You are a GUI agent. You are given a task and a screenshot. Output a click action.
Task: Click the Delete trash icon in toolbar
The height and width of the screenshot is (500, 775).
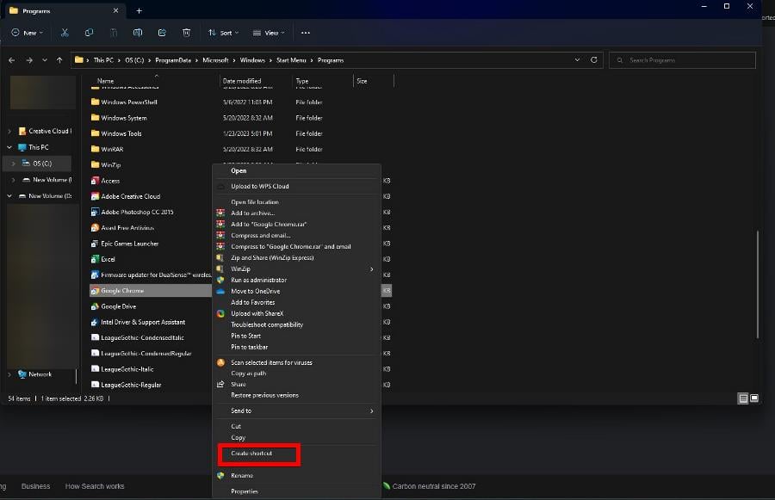(186, 33)
